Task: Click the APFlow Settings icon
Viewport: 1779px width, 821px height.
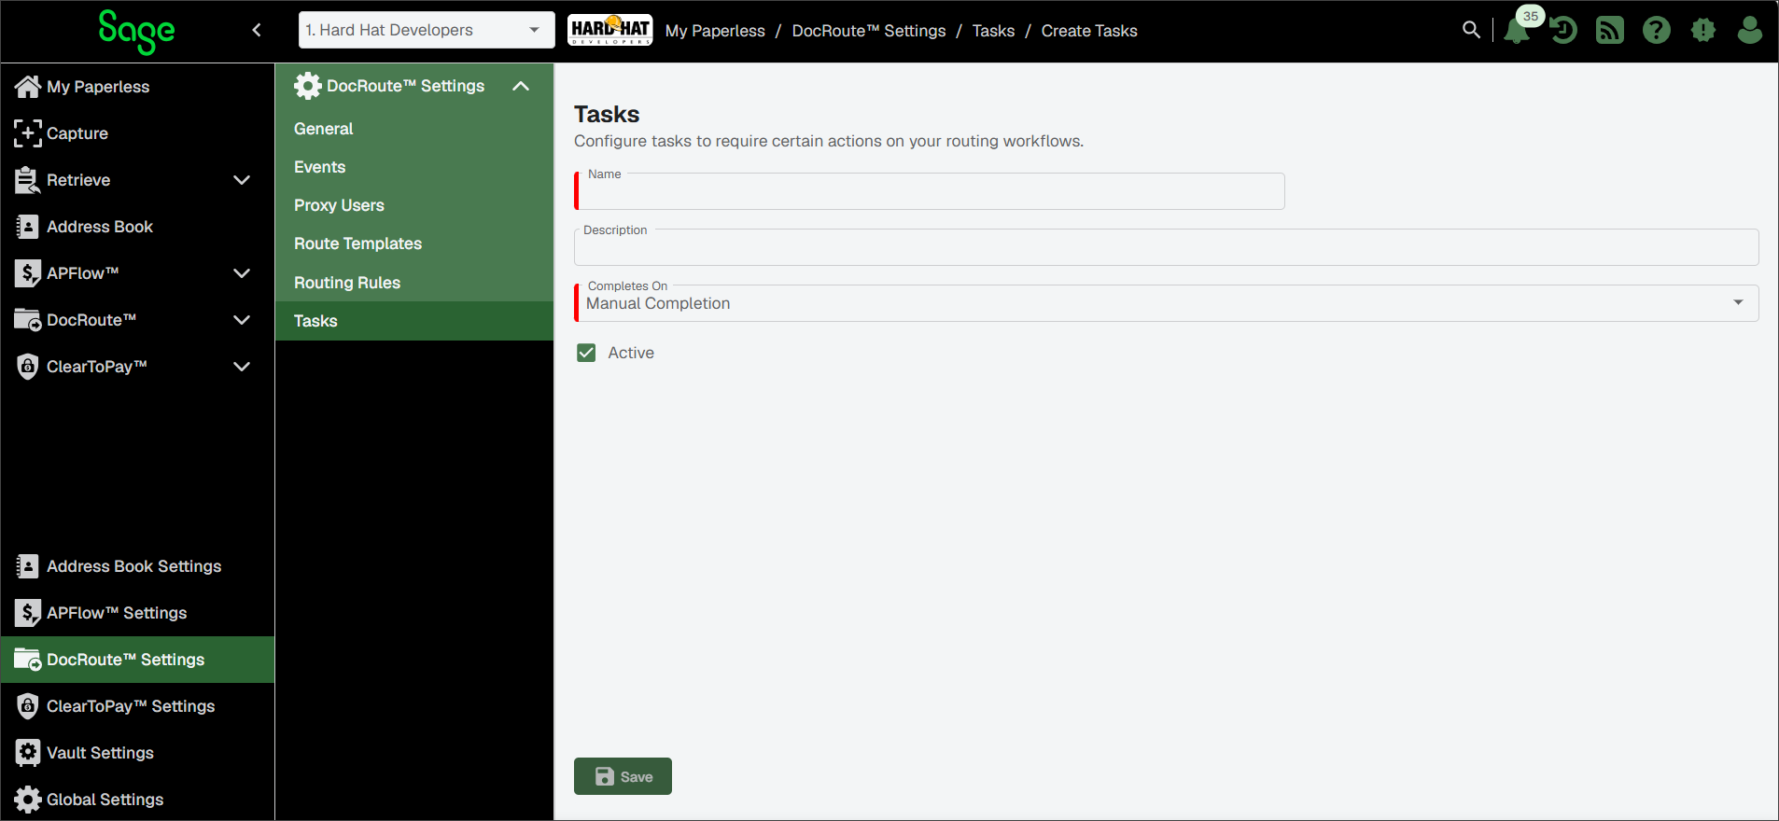Action: (x=28, y=613)
